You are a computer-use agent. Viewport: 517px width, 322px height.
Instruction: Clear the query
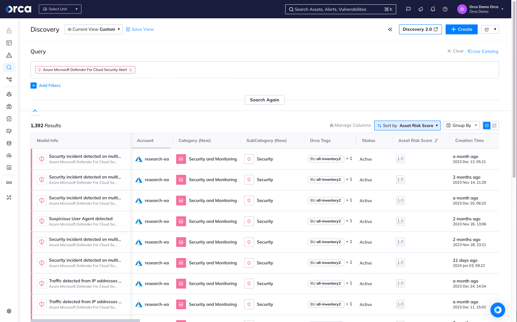coord(455,51)
